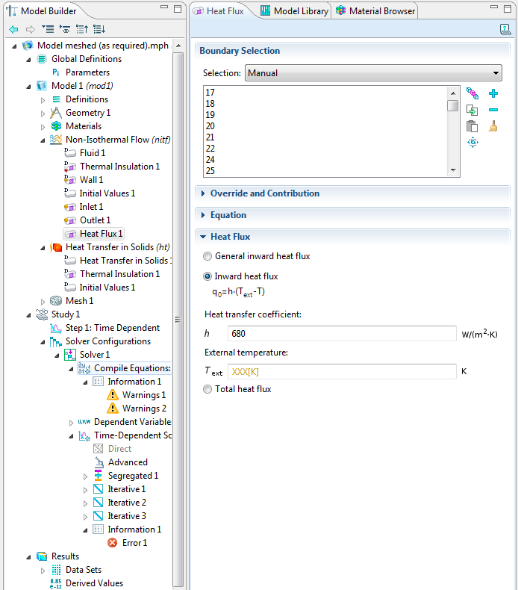Open the Selection dropdown showing Manual
518x590 pixels.
pos(373,73)
